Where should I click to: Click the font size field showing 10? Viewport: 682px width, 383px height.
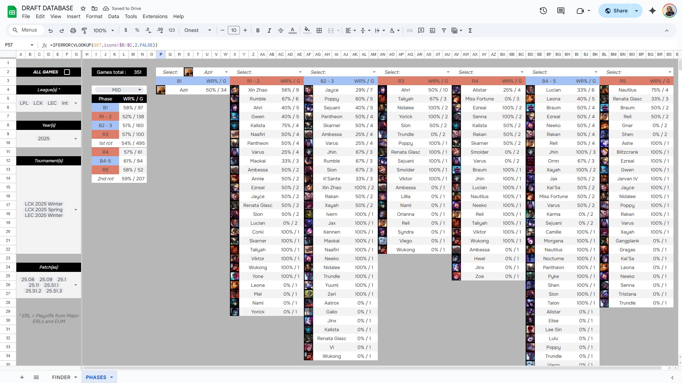(234, 31)
